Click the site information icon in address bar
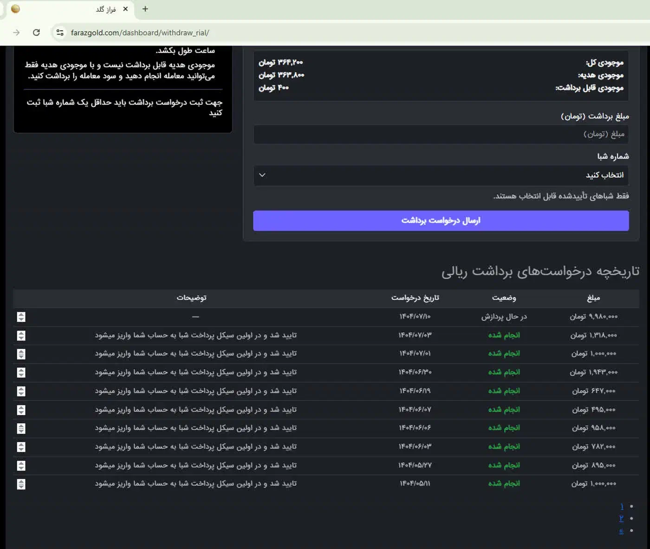The width and height of the screenshot is (650, 549). [60, 33]
